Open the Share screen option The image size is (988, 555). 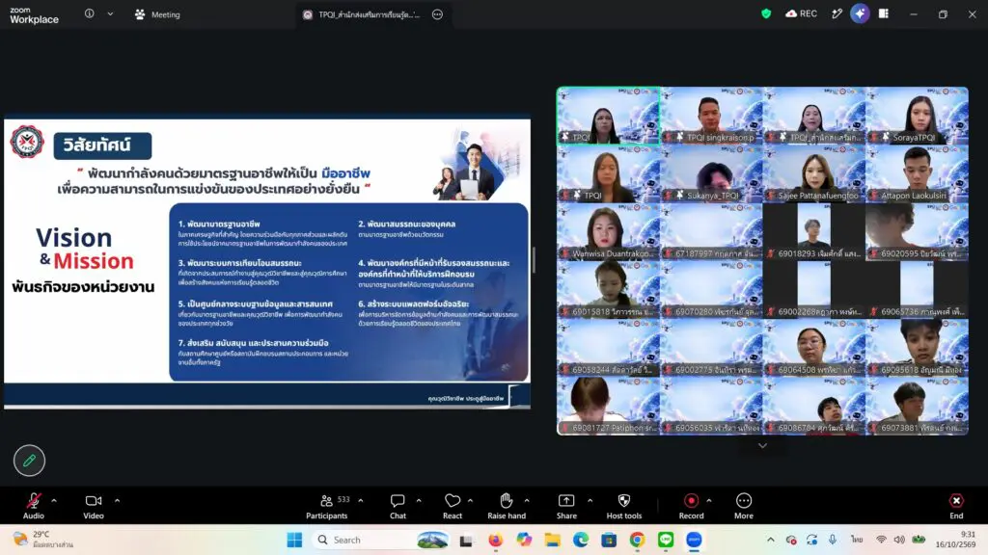pyautogui.click(x=566, y=506)
